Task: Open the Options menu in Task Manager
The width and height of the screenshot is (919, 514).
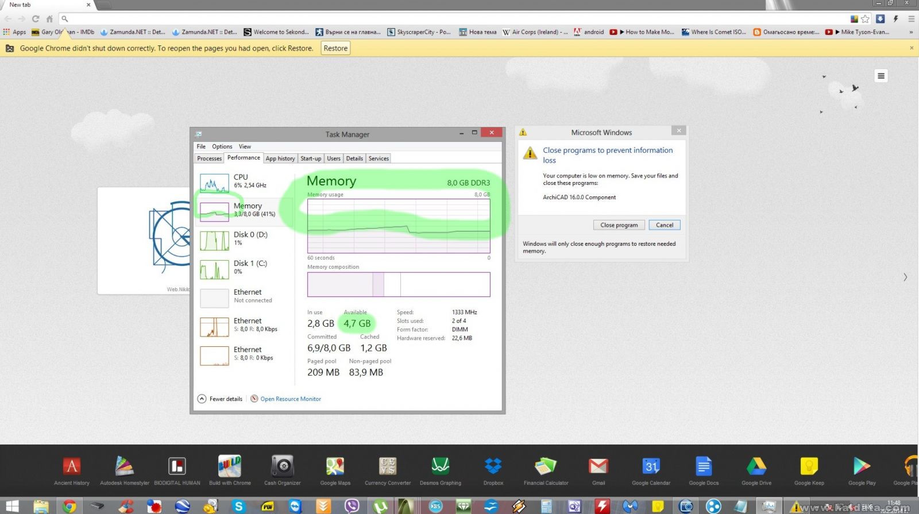Action: (x=222, y=146)
